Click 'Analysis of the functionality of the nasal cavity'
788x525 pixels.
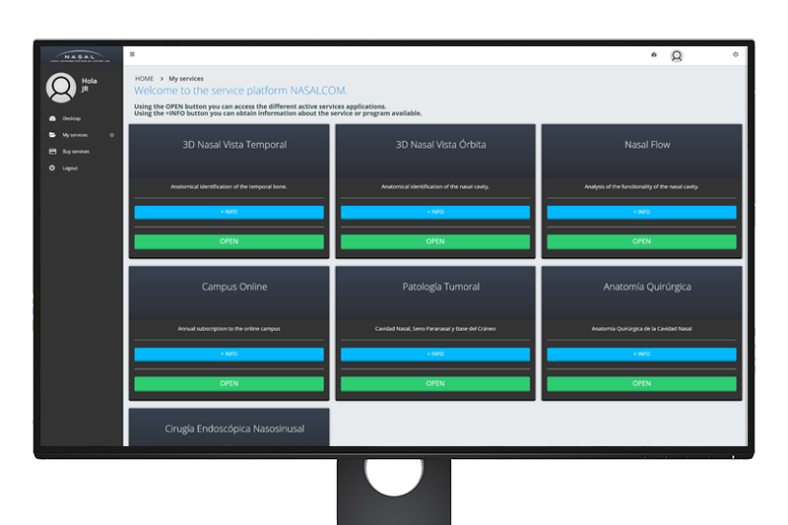tap(642, 186)
